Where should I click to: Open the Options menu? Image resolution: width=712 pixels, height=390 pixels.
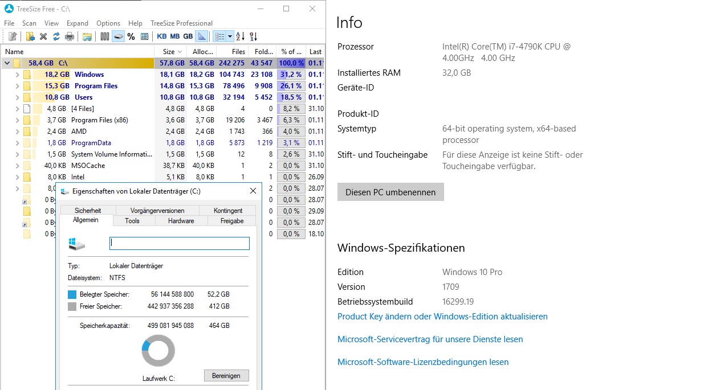108,23
